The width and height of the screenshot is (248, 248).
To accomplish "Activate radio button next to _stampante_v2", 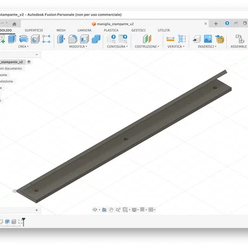I will point(29,62).
